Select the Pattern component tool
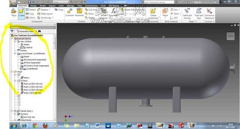The image size is (240, 129). (31, 10)
